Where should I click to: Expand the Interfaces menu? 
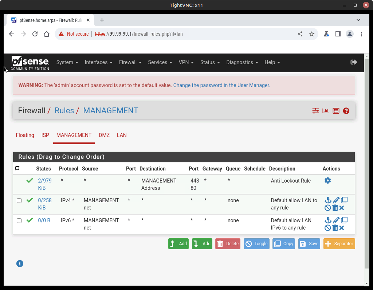(98, 62)
